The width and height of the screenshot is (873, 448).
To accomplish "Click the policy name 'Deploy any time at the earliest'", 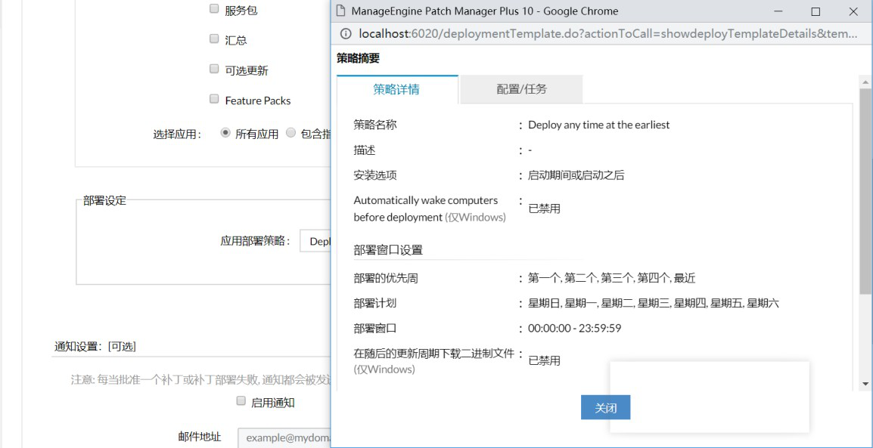I will click(598, 125).
